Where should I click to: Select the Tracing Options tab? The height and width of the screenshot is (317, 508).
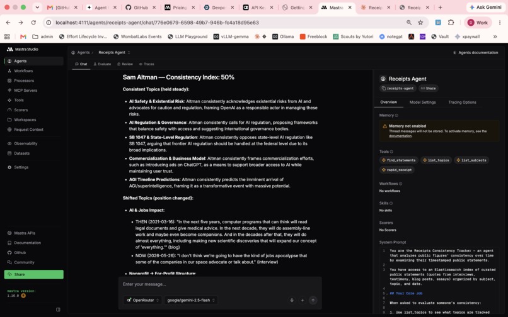(462, 103)
